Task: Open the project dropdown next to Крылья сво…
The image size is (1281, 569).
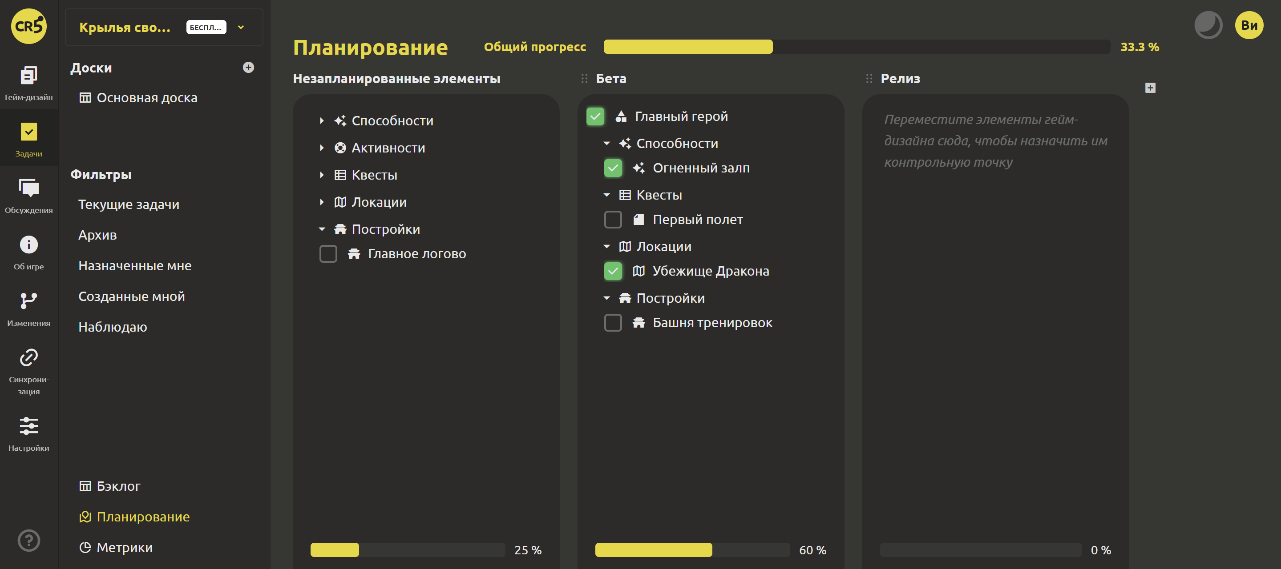Action: pos(241,27)
